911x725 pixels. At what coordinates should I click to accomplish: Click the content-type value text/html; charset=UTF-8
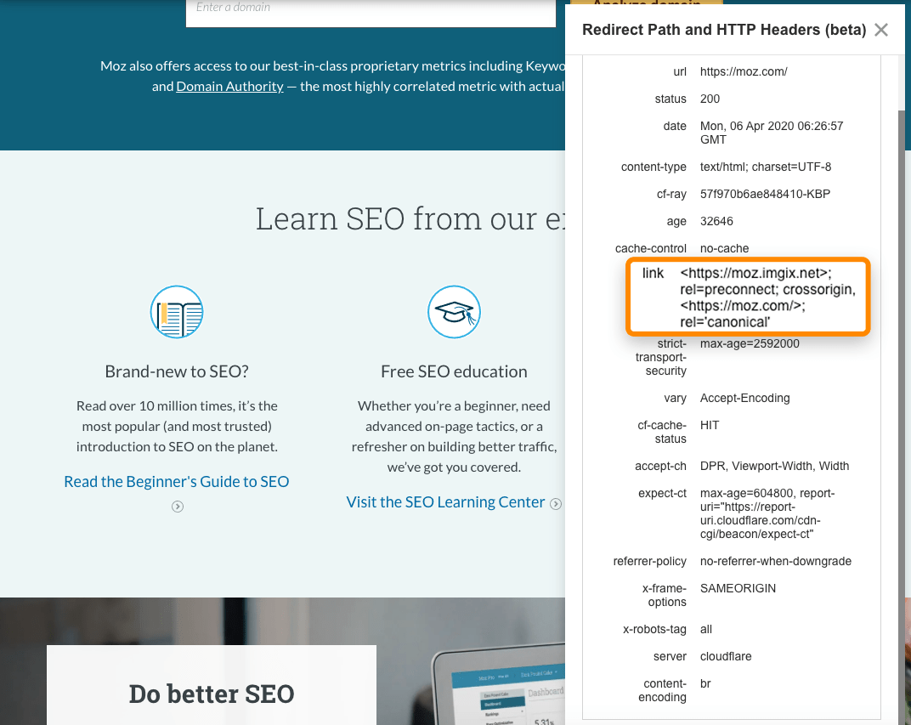click(765, 167)
